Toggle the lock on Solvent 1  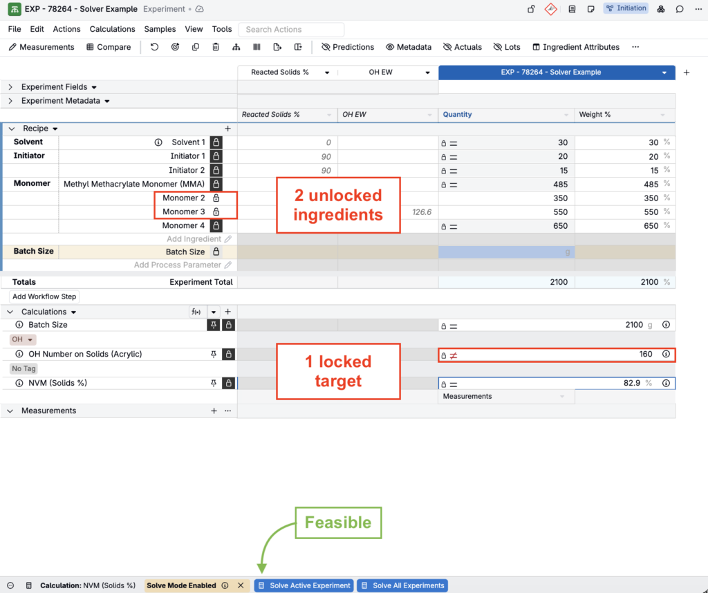(x=216, y=142)
